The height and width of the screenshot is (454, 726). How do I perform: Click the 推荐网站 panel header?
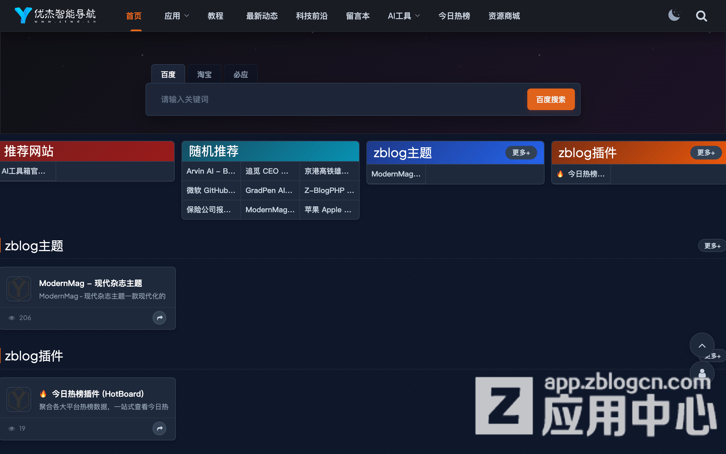[87, 151]
